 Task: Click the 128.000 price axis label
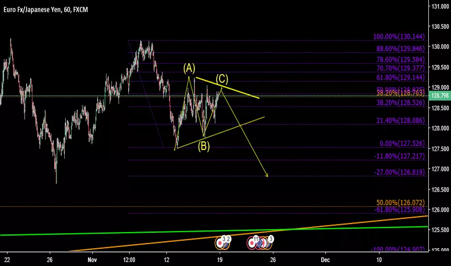click(440, 128)
